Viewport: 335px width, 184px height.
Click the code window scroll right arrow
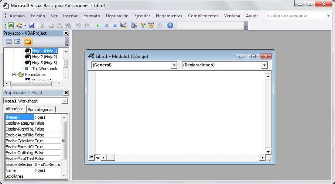tap(262, 157)
